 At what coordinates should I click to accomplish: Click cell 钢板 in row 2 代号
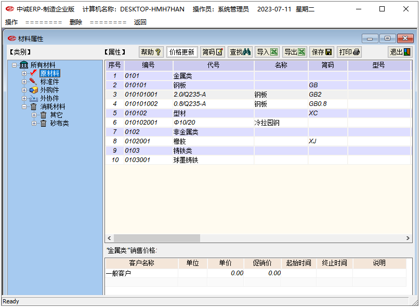[x=214, y=85]
